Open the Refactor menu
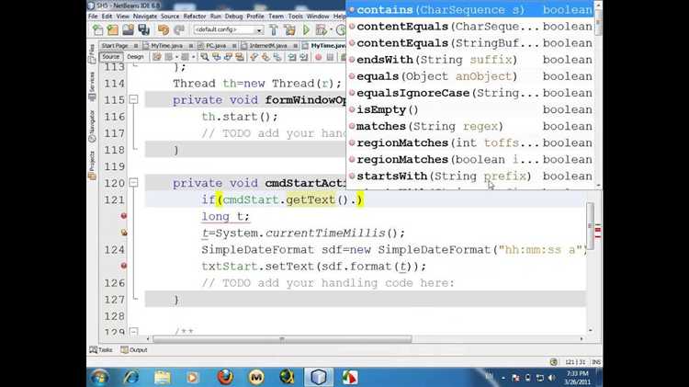 point(194,17)
